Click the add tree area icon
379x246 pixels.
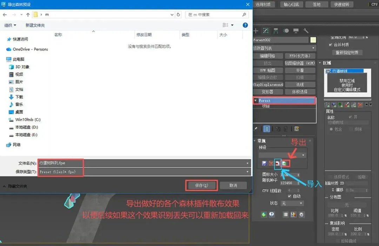click(x=340, y=105)
